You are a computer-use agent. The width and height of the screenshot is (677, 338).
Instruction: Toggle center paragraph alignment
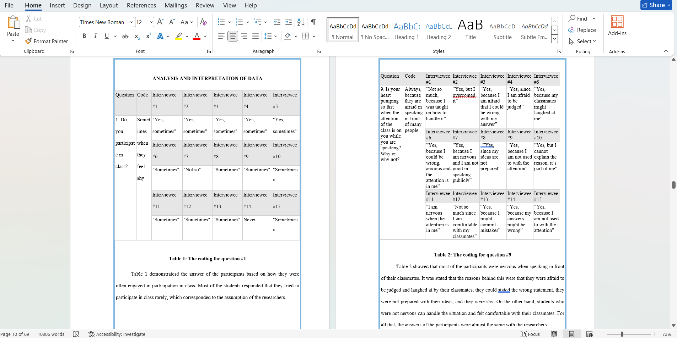[232, 36]
